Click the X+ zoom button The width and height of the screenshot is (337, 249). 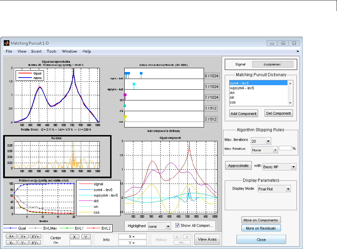[11, 237]
